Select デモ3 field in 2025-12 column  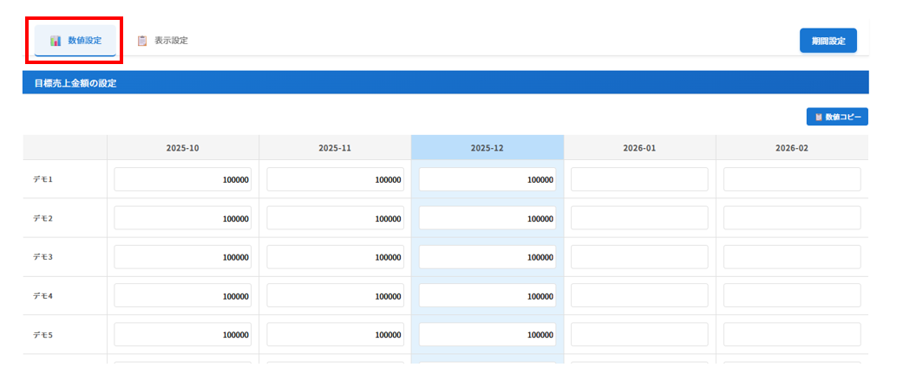487,257
